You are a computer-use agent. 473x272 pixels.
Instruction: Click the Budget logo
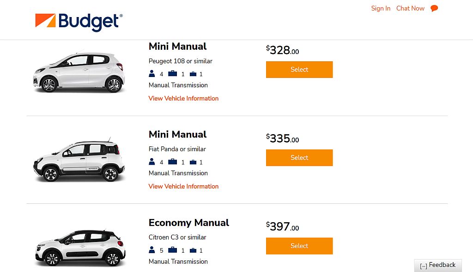79,19
